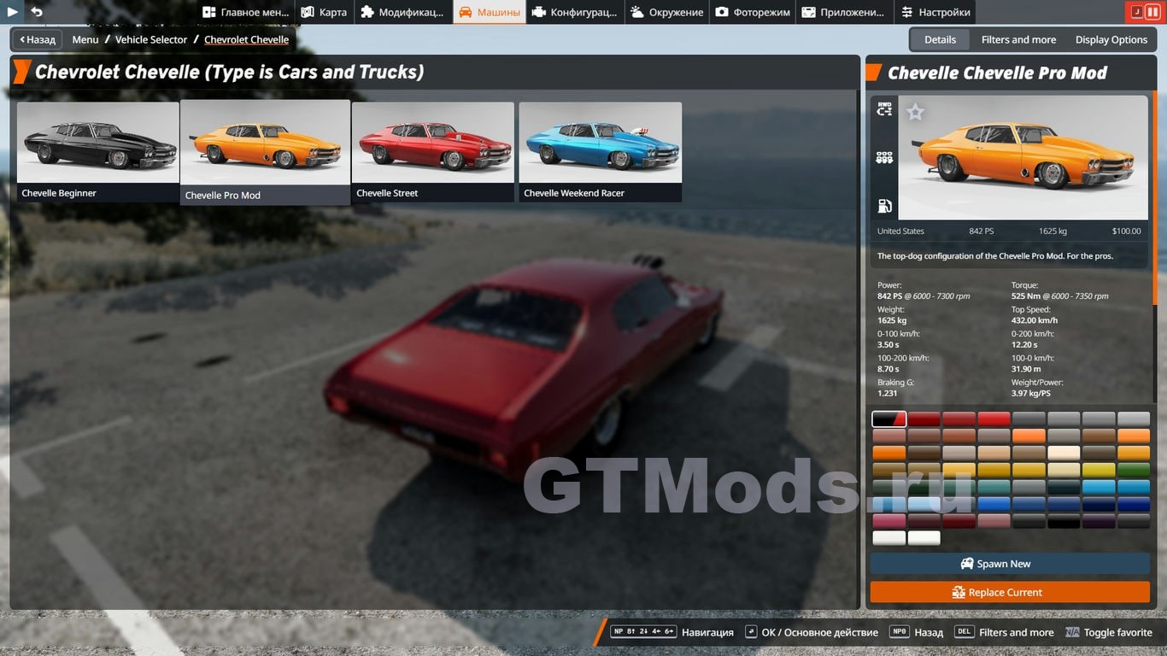Open Display Options panel

pos(1111,39)
